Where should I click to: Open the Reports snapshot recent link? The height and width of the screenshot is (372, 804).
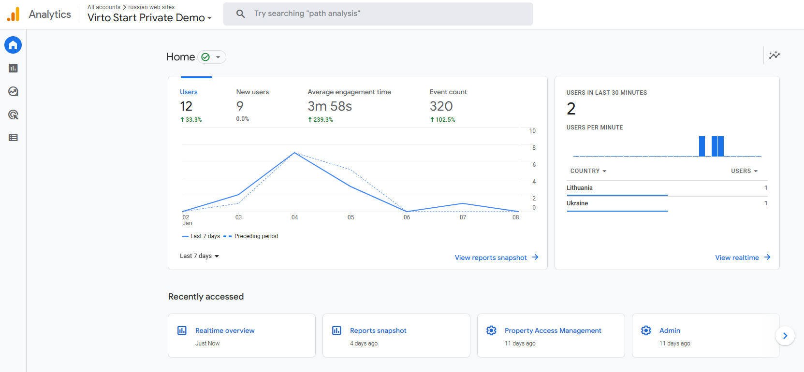point(378,330)
